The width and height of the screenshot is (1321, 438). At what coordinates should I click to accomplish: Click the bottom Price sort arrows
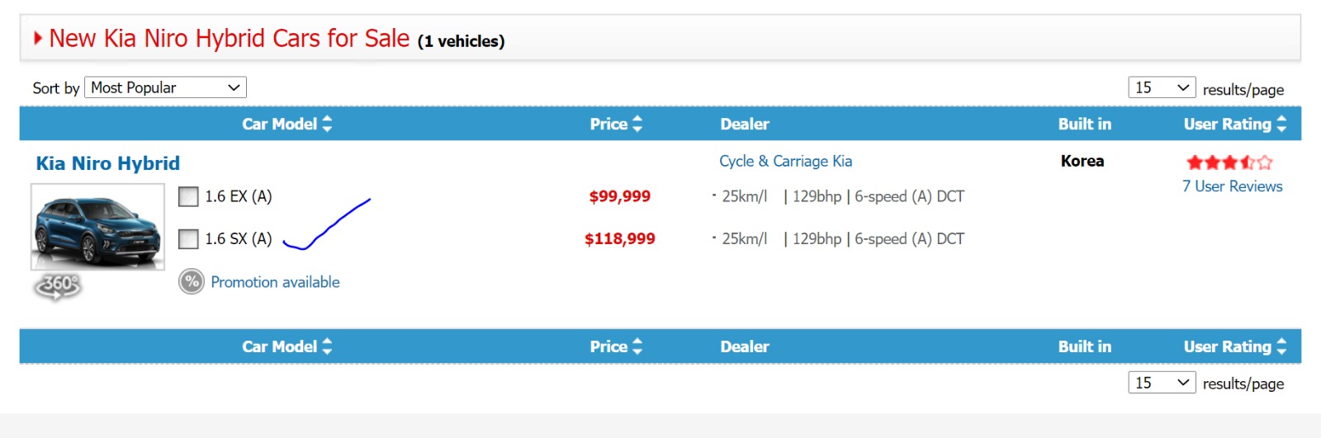pyautogui.click(x=637, y=346)
